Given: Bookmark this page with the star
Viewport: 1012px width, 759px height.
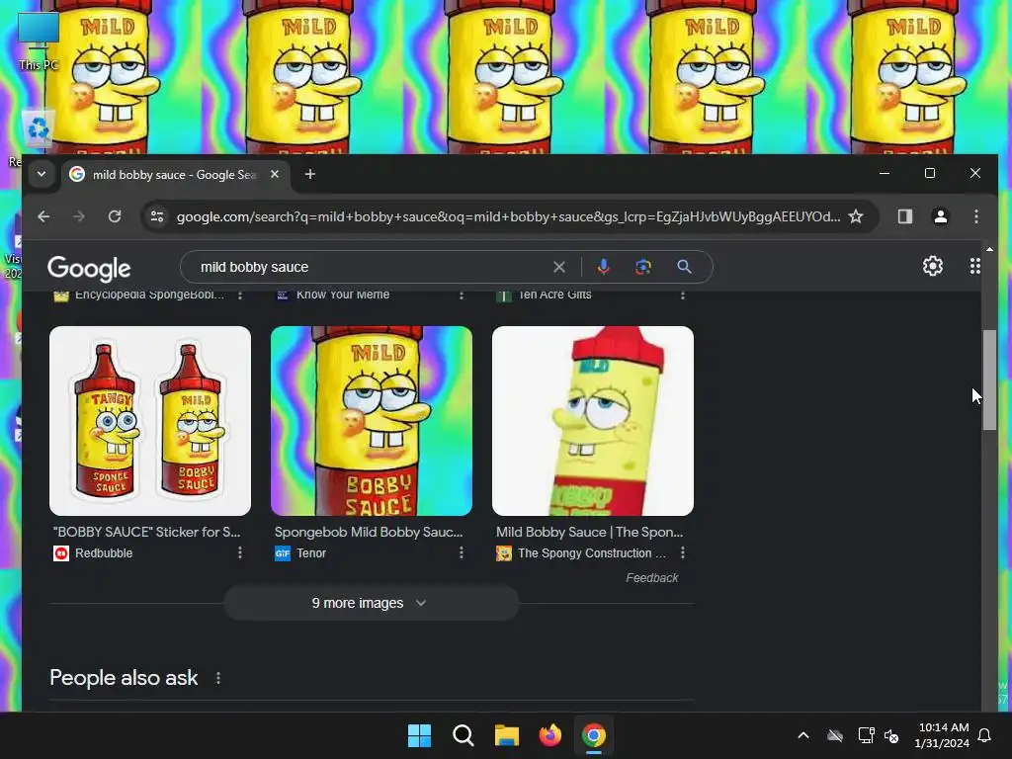Looking at the screenshot, I should pyautogui.click(x=856, y=216).
